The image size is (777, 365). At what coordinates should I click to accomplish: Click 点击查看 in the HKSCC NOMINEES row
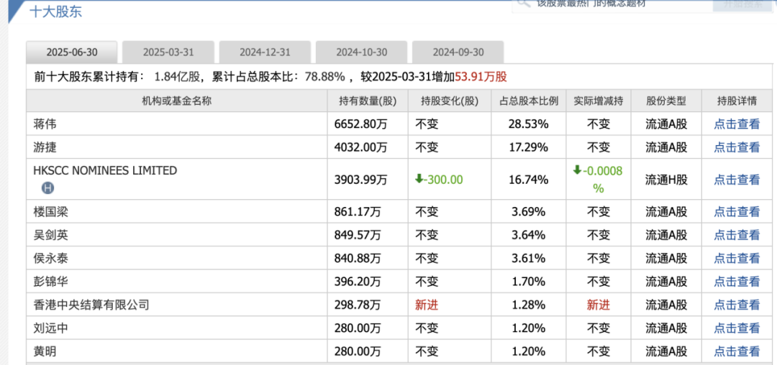737,180
